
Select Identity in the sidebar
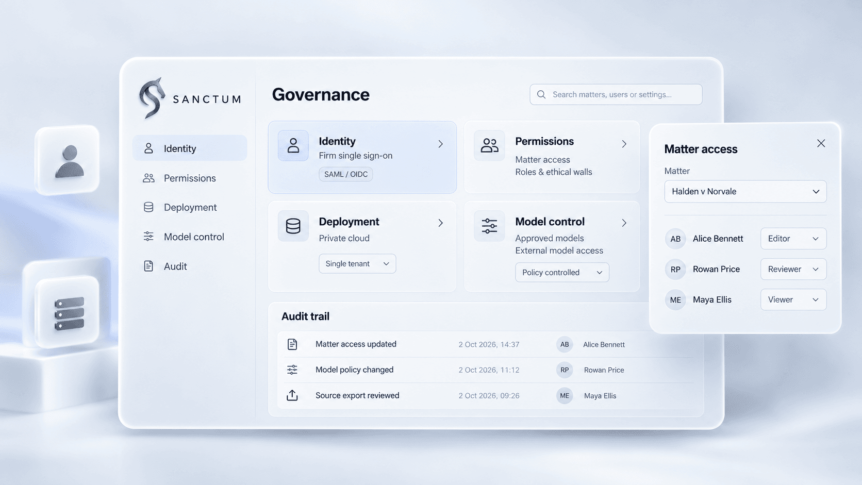(x=190, y=148)
